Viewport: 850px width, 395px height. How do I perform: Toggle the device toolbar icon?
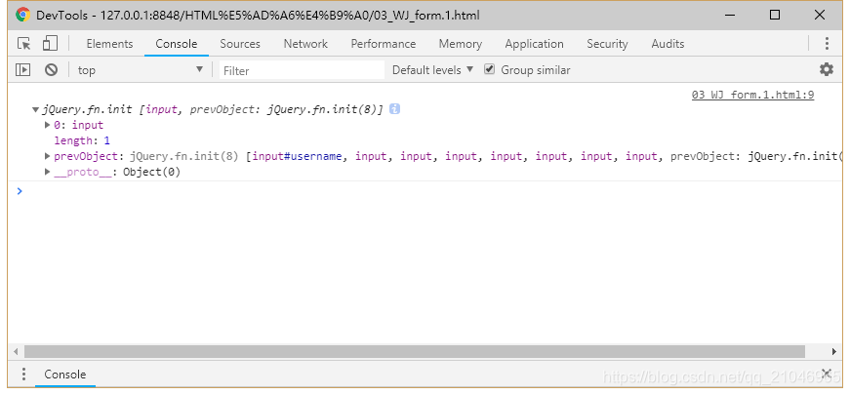tap(50, 43)
